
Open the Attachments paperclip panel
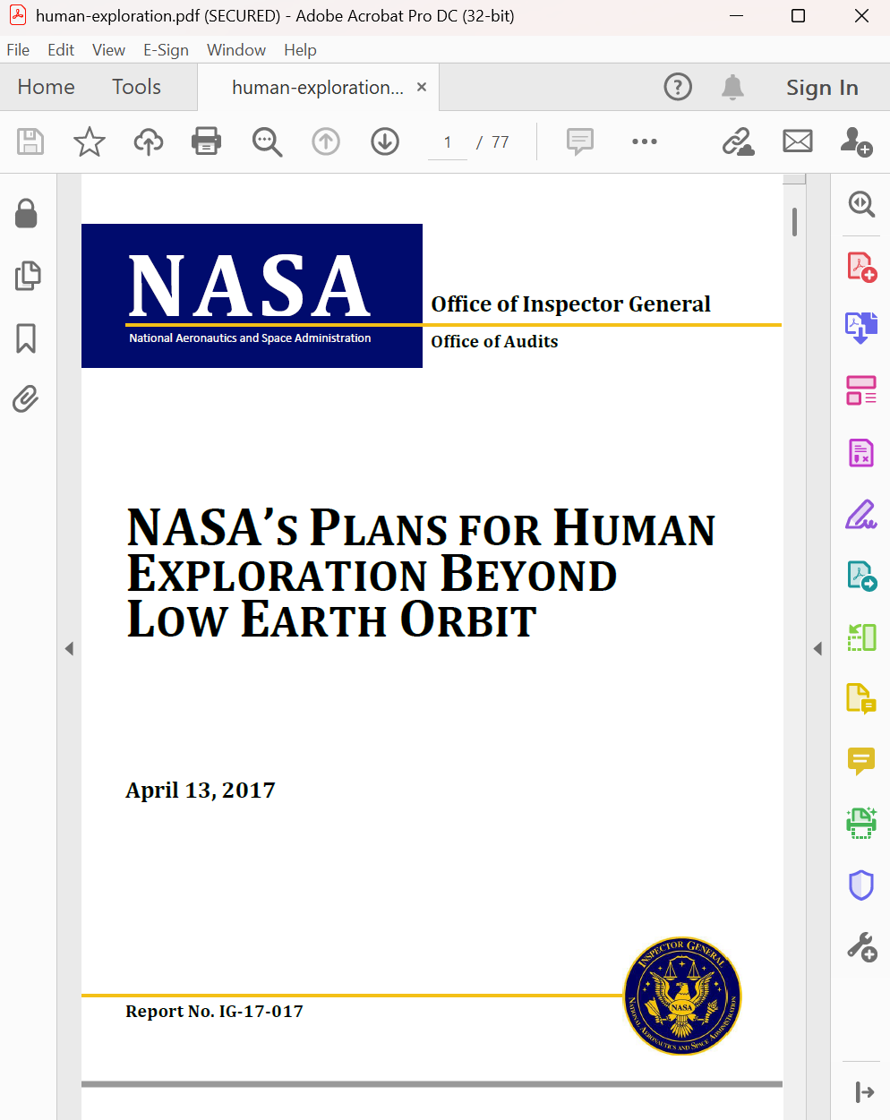pos(27,398)
